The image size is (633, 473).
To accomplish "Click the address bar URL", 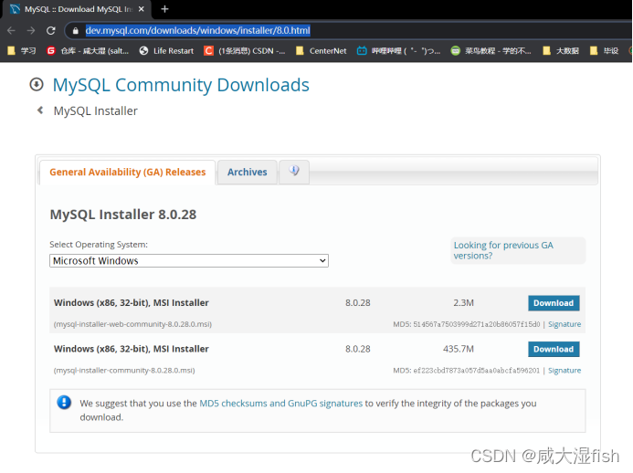I will click(198, 30).
